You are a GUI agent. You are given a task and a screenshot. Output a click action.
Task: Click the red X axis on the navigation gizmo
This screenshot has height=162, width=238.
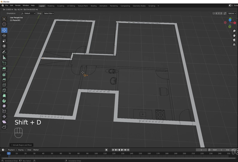pyautogui.click(x=235, y=23)
